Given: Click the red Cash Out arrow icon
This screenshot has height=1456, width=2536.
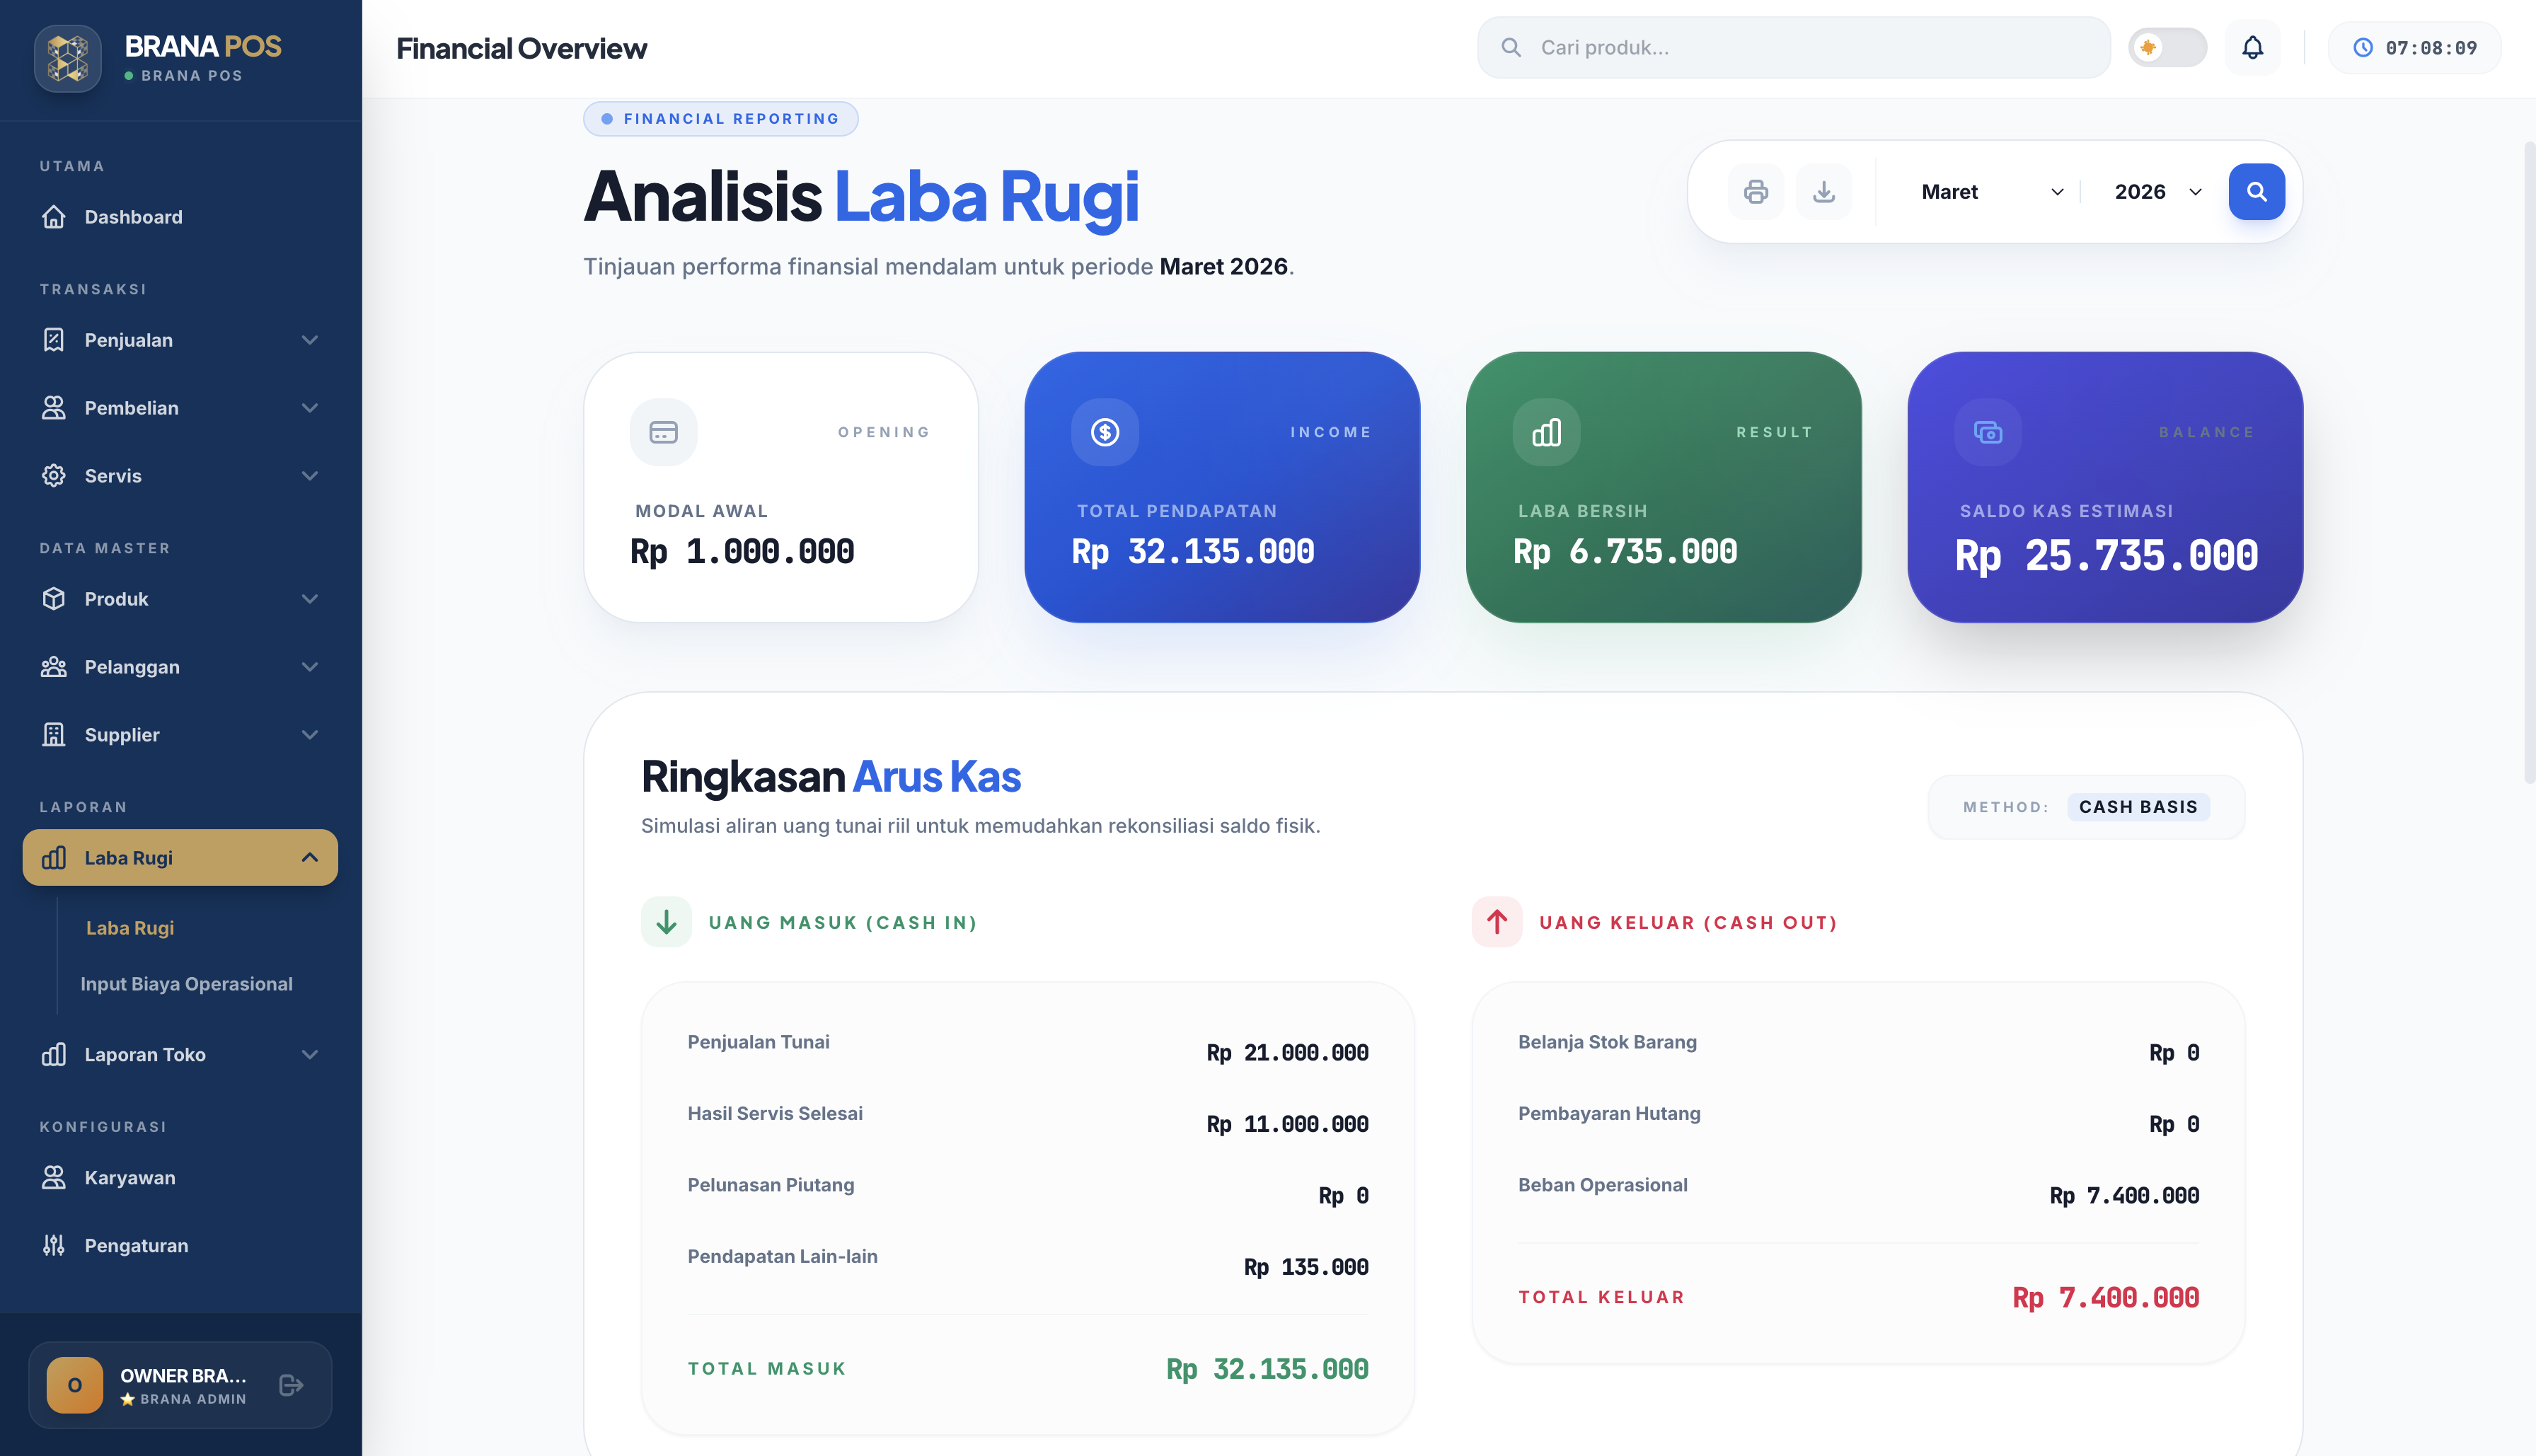Looking at the screenshot, I should 1497,922.
